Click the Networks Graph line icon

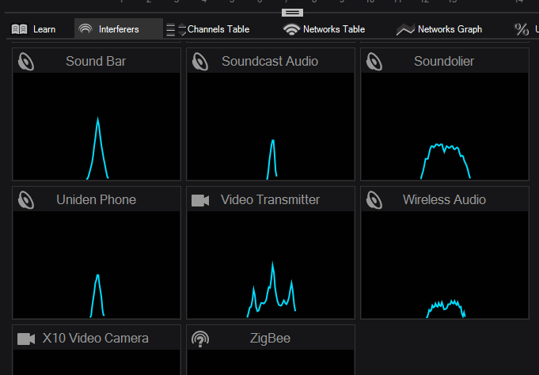pos(405,30)
